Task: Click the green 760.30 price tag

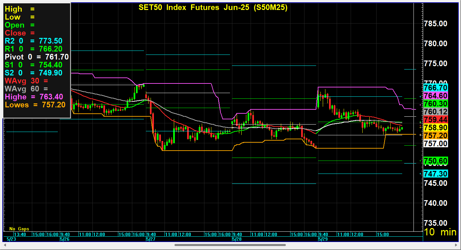Action: tap(436, 104)
